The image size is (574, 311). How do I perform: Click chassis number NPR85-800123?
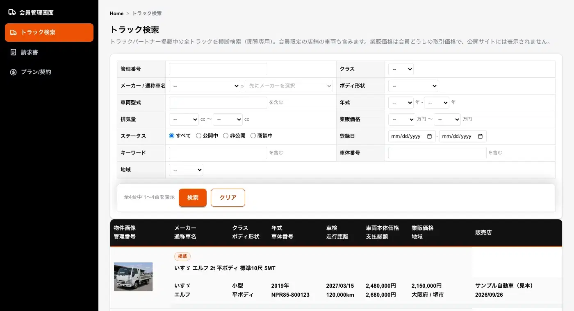coord(290,295)
